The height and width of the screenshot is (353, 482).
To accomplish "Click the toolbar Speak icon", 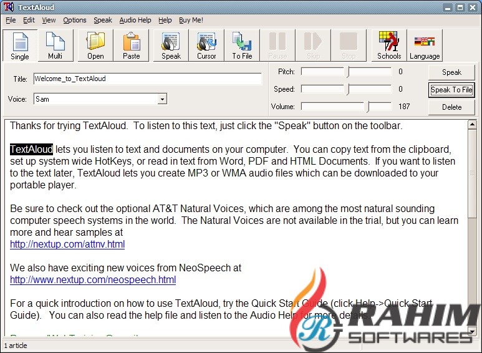I will click(x=171, y=46).
